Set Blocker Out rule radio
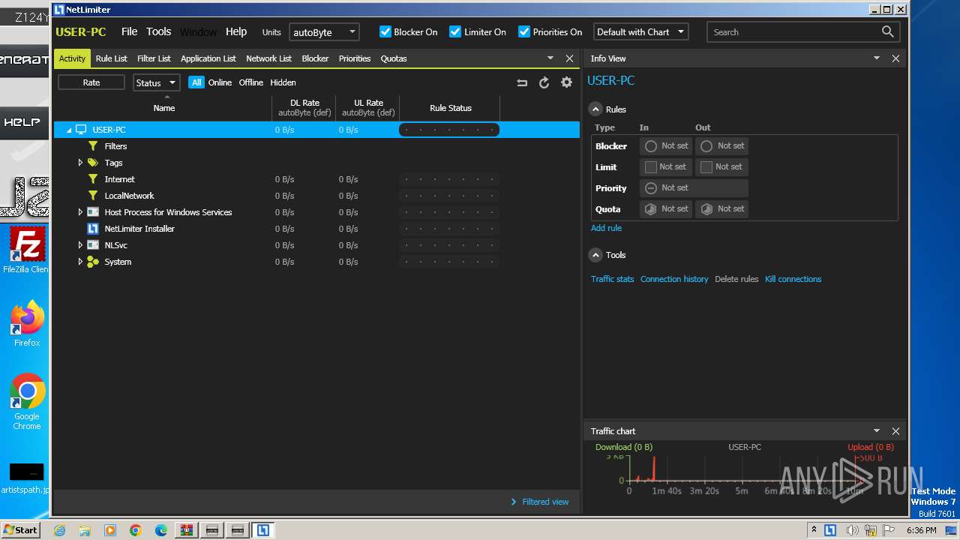 [x=706, y=146]
